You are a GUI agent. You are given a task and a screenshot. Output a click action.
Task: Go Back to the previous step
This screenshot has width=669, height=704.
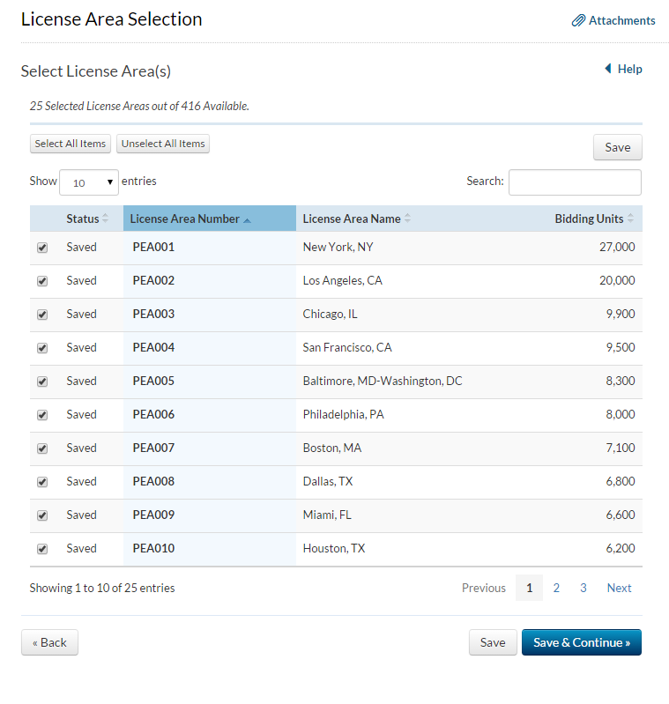pyautogui.click(x=49, y=642)
